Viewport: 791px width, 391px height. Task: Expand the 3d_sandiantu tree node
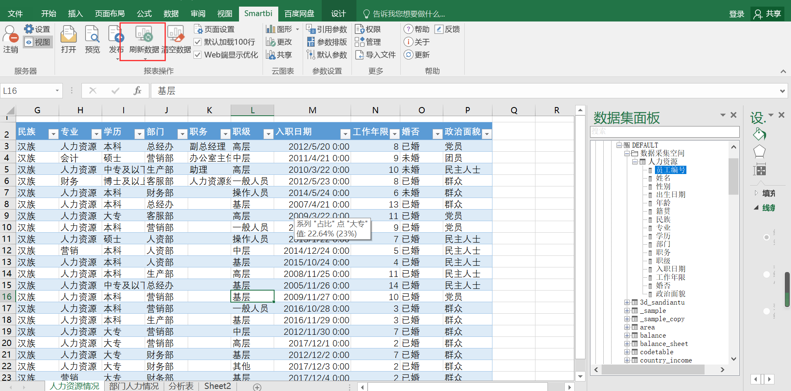pyautogui.click(x=627, y=303)
